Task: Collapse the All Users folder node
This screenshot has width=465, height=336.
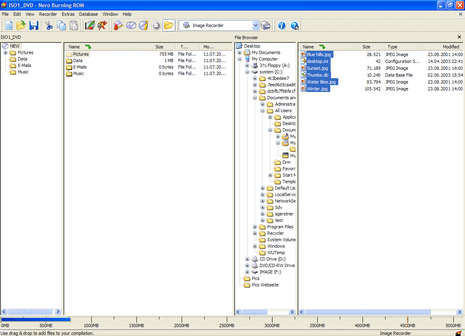Action: click(262, 111)
